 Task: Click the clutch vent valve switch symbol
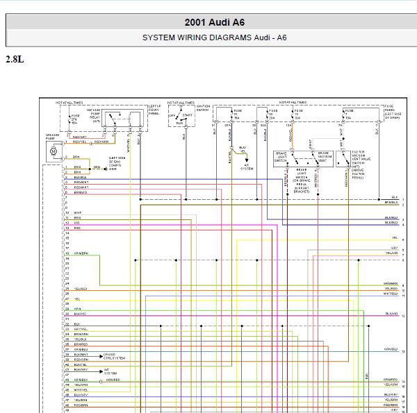343,159
